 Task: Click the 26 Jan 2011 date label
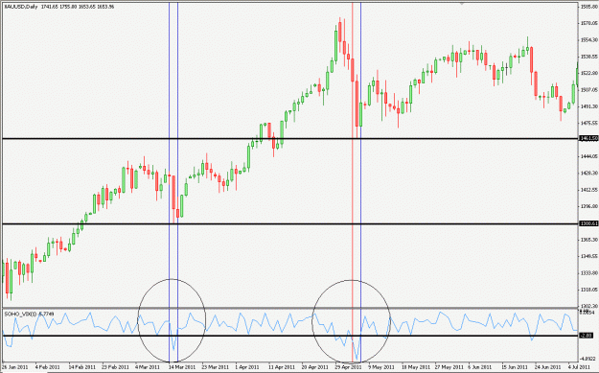point(14,367)
